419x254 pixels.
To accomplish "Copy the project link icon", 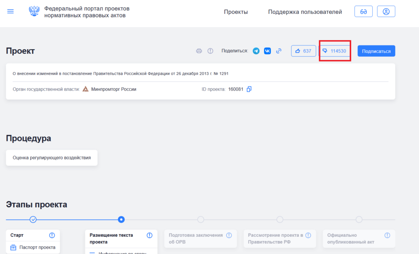I will pos(279,51).
